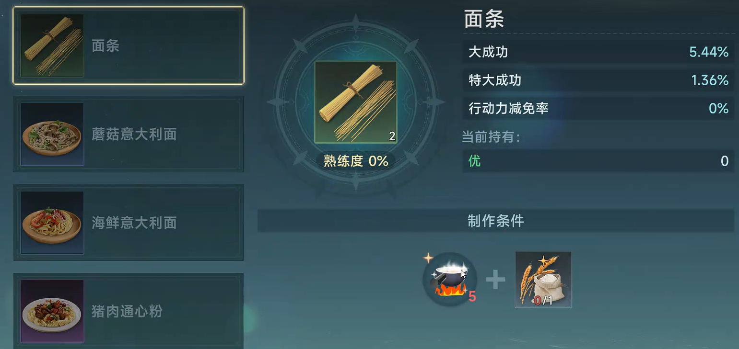
Task: Click the seafood pasta plate icon
Action: point(52,223)
